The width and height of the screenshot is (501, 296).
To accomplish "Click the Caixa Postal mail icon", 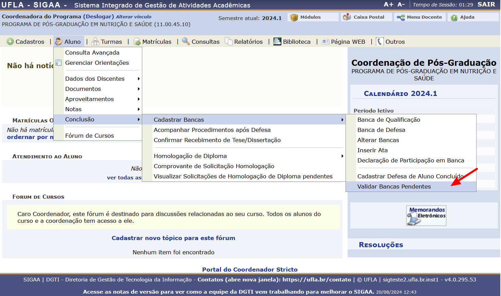I will click(x=347, y=17).
